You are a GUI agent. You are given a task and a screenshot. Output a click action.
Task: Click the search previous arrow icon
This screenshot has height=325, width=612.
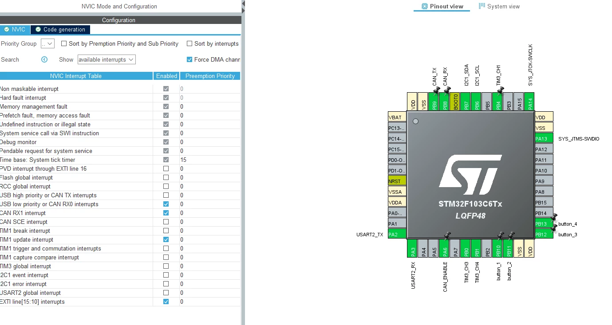click(44, 59)
